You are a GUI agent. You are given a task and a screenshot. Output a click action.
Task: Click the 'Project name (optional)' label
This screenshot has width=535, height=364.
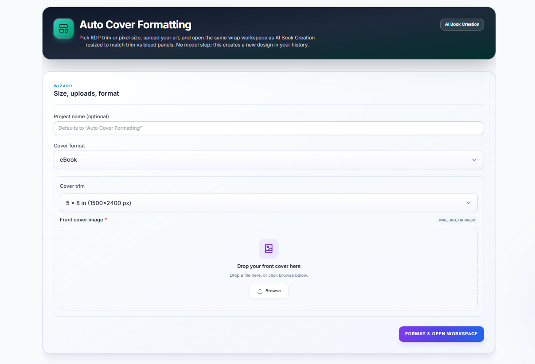81,116
